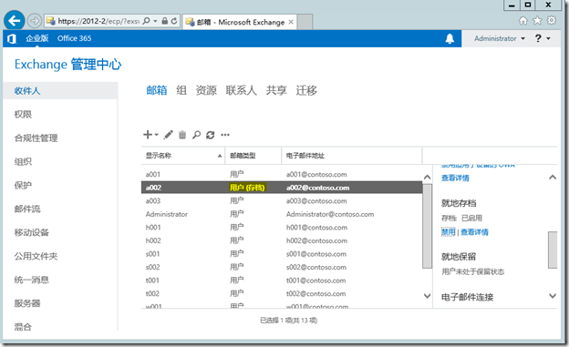Image resolution: width=569 pixels, height=347 pixels.
Task: Open address bar dropdown arrow
Action: click(155, 21)
